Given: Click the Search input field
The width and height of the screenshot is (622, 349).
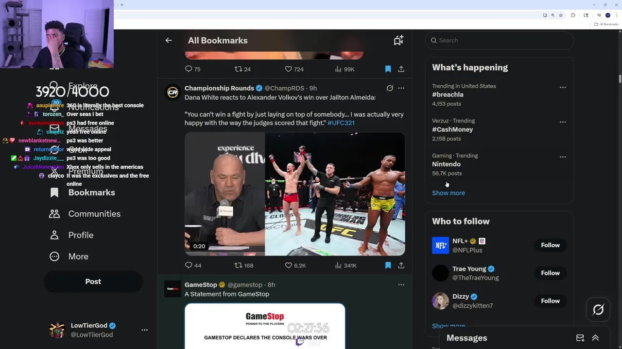Looking at the screenshot, I should click(499, 40).
